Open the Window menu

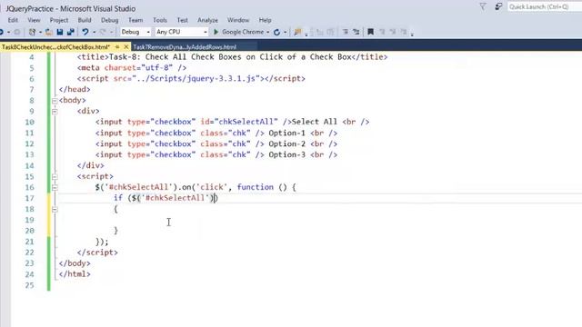(238, 20)
